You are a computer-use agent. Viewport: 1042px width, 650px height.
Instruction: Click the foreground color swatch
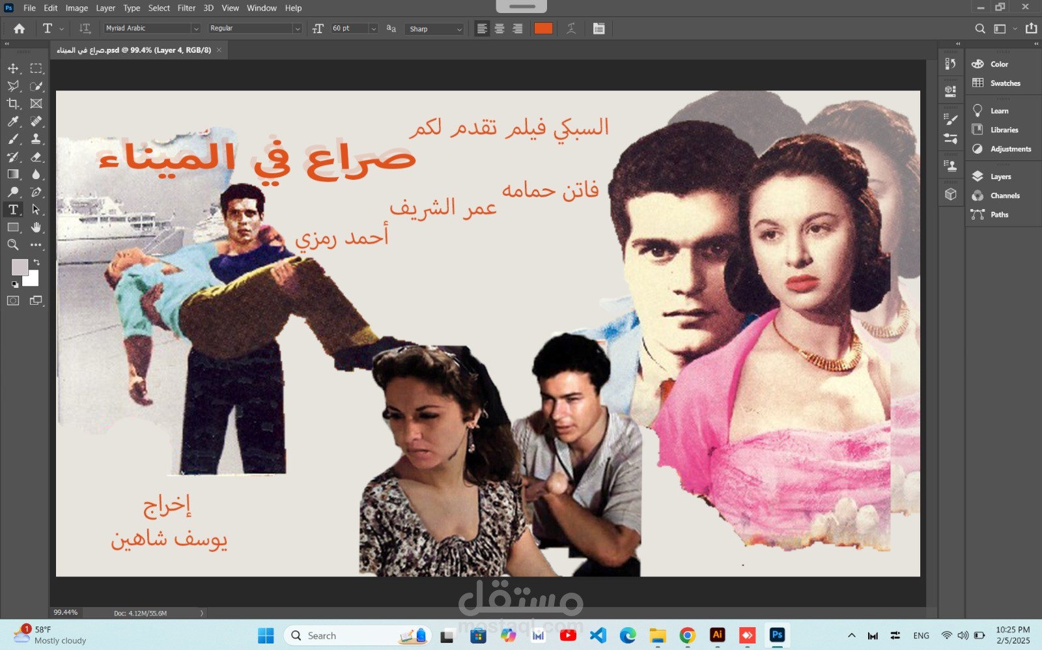pyautogui.click(x=20, y=267)
